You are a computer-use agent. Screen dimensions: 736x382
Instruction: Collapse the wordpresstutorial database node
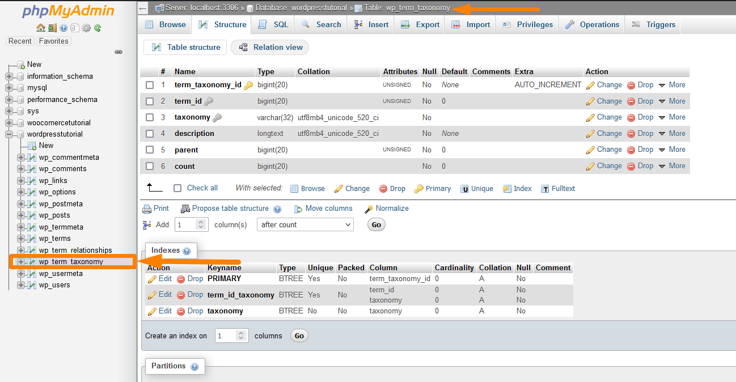tap(9, 134)
